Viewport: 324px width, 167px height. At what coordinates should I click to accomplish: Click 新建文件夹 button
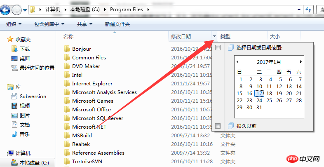[x=117, y=24]
